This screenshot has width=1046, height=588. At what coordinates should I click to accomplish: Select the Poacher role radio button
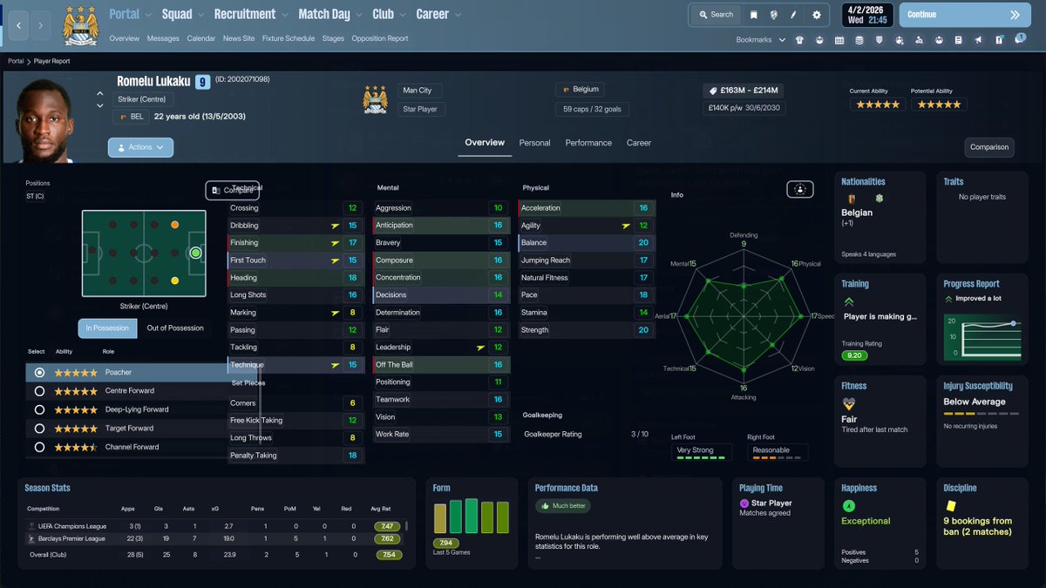pyautogui.click(x=39, y=373)
